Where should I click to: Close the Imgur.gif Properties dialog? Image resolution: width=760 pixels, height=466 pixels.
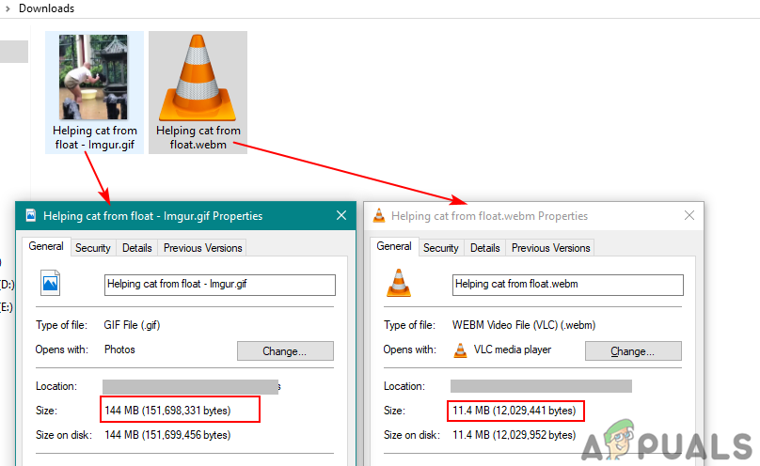(341, 215)
